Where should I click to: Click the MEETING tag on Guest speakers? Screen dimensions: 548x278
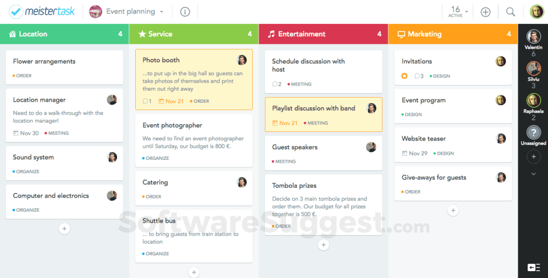coord(284,162)
